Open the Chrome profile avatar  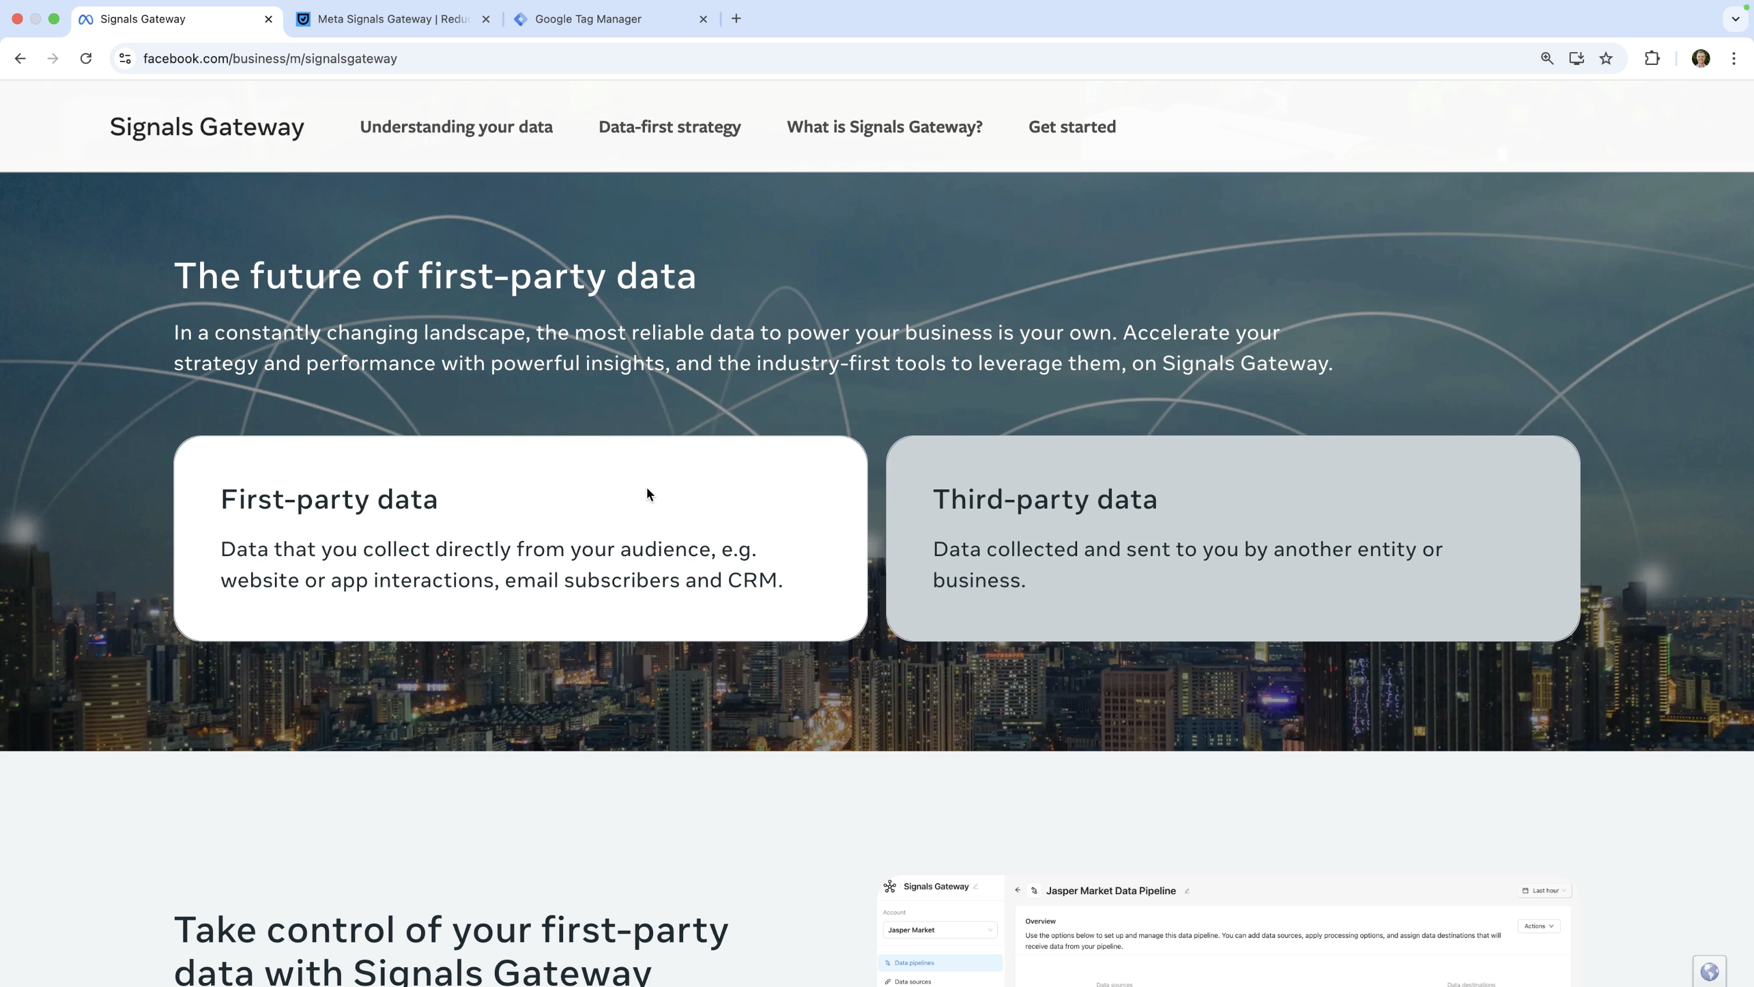[x=1701, y=59]
